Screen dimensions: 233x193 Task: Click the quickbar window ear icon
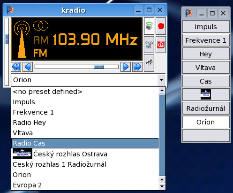pyautogui.click(x=188, y=13)
